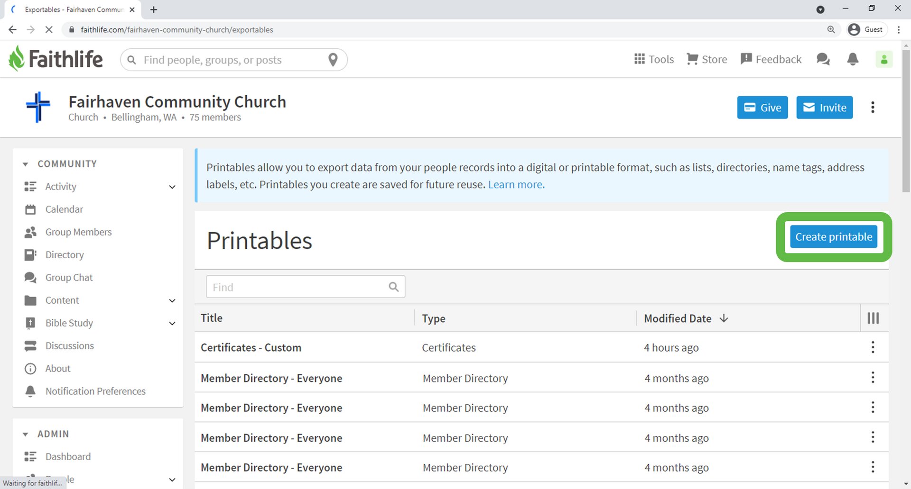This screenshot has height=489, width=911.
Task: Open Bible Study in sidebar
Action: (69, 323)
